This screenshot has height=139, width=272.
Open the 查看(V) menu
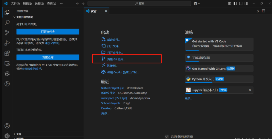click(51, 3)
